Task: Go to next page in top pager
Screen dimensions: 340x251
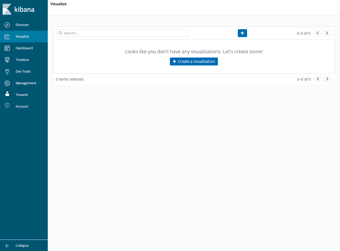Action: [x=327, y=33]
